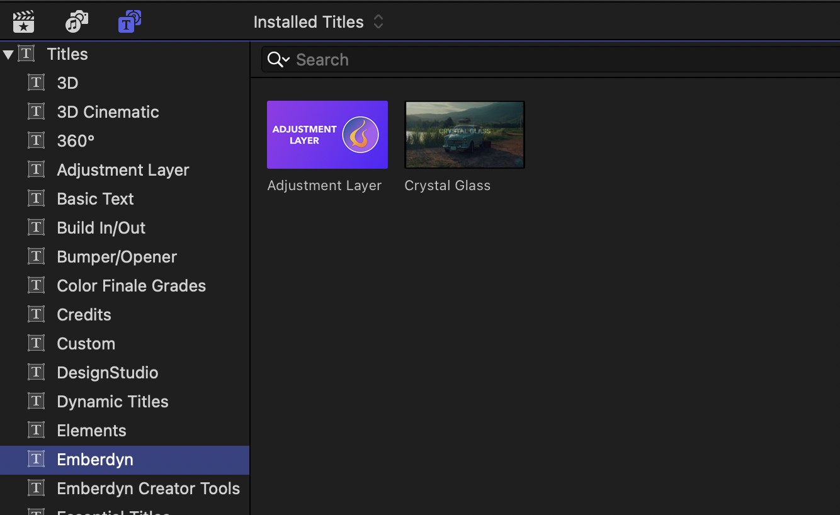Select the 3D Cinematic category
The image size is (840, 515).
tap(108, 112)
